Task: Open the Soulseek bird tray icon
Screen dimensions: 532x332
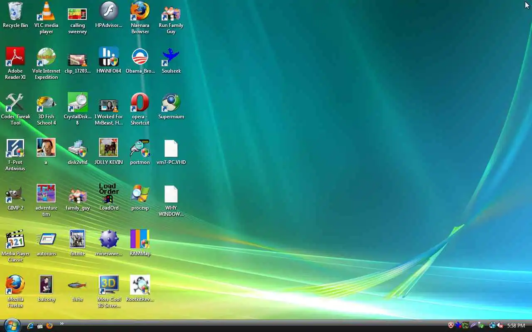Action: [458, 326]
